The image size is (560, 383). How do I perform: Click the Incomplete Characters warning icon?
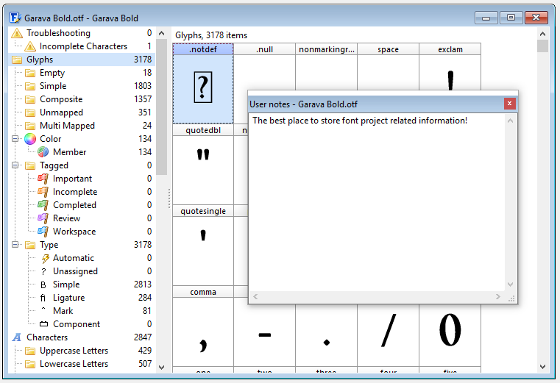click(x=30, y=46)
